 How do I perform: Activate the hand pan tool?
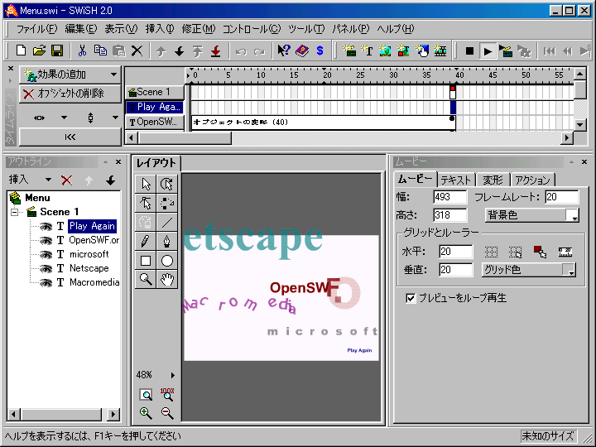167,280
